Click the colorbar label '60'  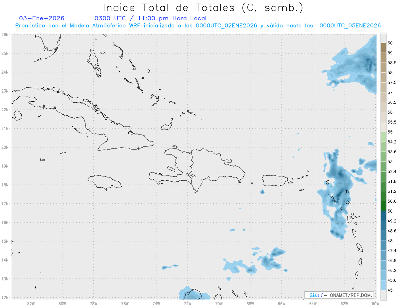point(390,43)
